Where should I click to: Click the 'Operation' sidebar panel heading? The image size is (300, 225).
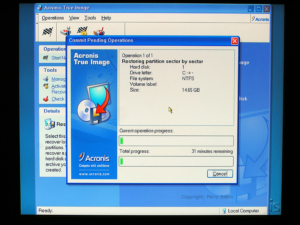click(x=54, y=49)
